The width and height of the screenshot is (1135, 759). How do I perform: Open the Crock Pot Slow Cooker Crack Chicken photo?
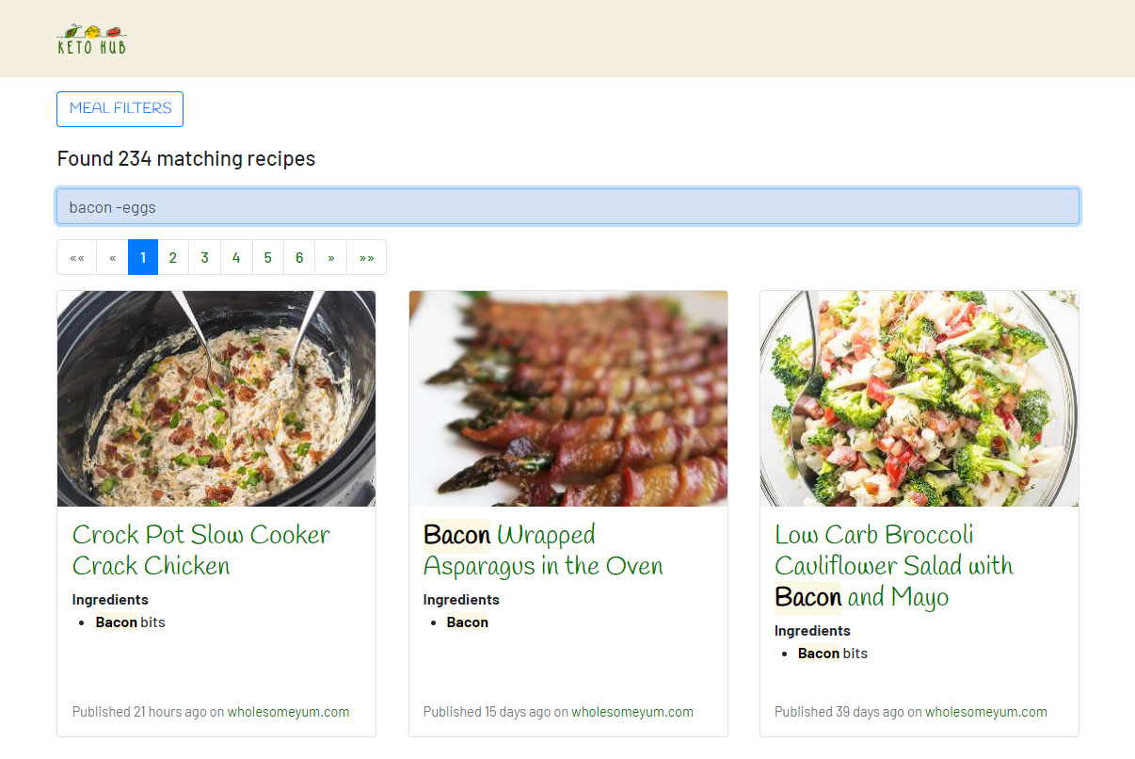pyautogui.click(x=216, y=398)
